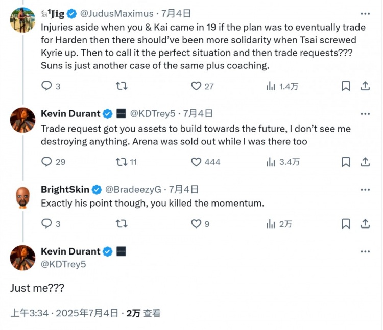Like Kevin Durant's tweet with 444 likes
This screenshot has height=330, width=383.
pyautogui.click(x=196, y=162)
